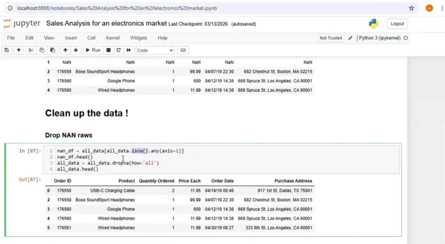Insert cell below with the plus icon
The image size is (445, 244).
[x=19, y=50]
